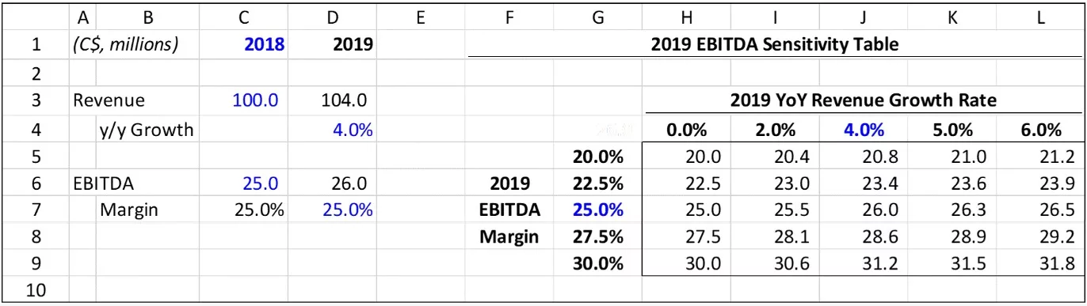Click the 6.0% growth rate column label

[1040, 130]
